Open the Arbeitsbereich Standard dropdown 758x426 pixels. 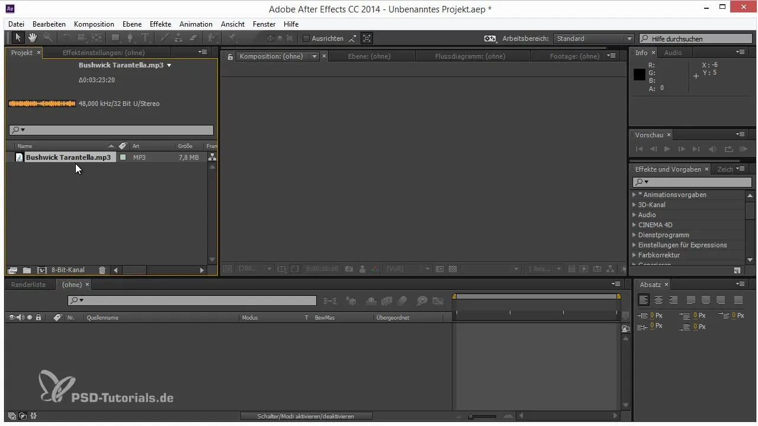pyautogui.click(x=593, y=38)
